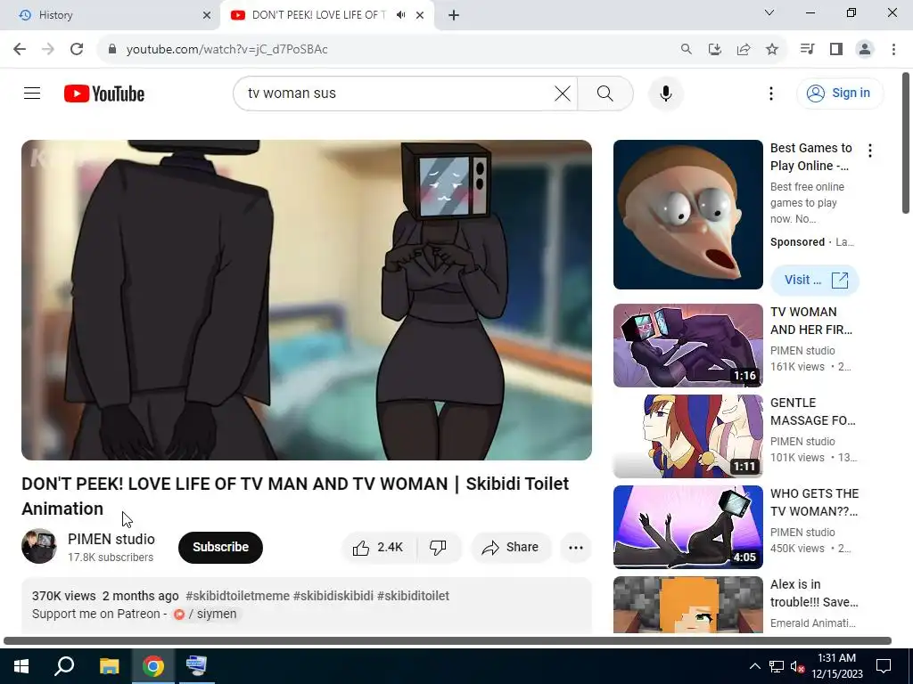Image resolution: width=913 pixels, height=684 pixels.
Task: Open the notification center icon
Action: 884,666
